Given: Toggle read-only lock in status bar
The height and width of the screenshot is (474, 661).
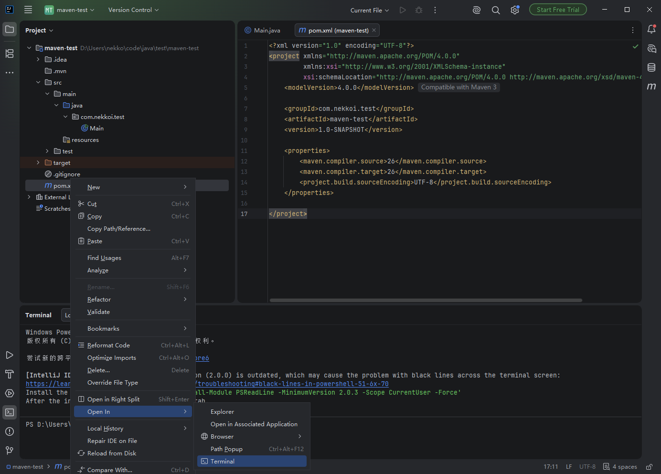Looking at the screenshot, I should [650, 467].
